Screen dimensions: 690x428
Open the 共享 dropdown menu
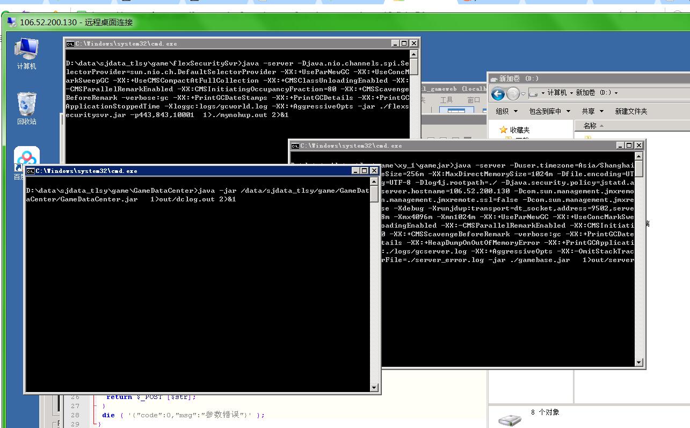pos(592,111)
